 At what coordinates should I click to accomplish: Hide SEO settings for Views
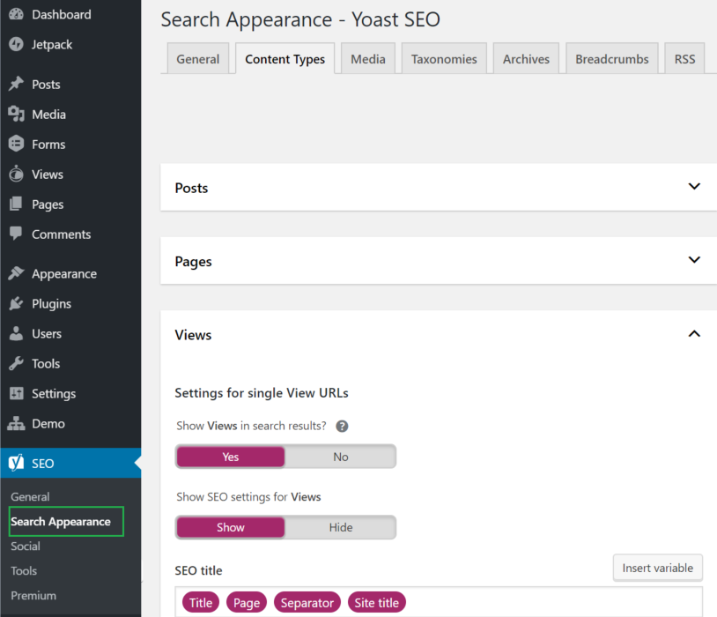[x=341, y=526]
